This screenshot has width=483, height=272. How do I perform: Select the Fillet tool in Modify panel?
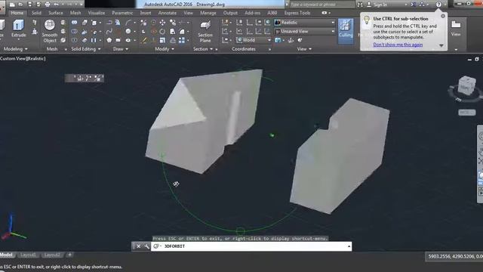[x=182, y=31]
